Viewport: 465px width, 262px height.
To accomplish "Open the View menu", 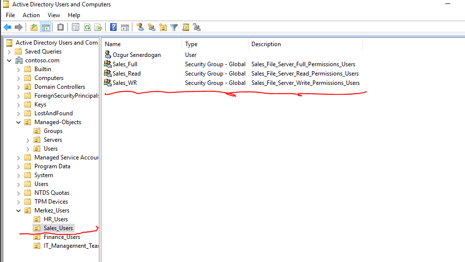I will (54, 15).
